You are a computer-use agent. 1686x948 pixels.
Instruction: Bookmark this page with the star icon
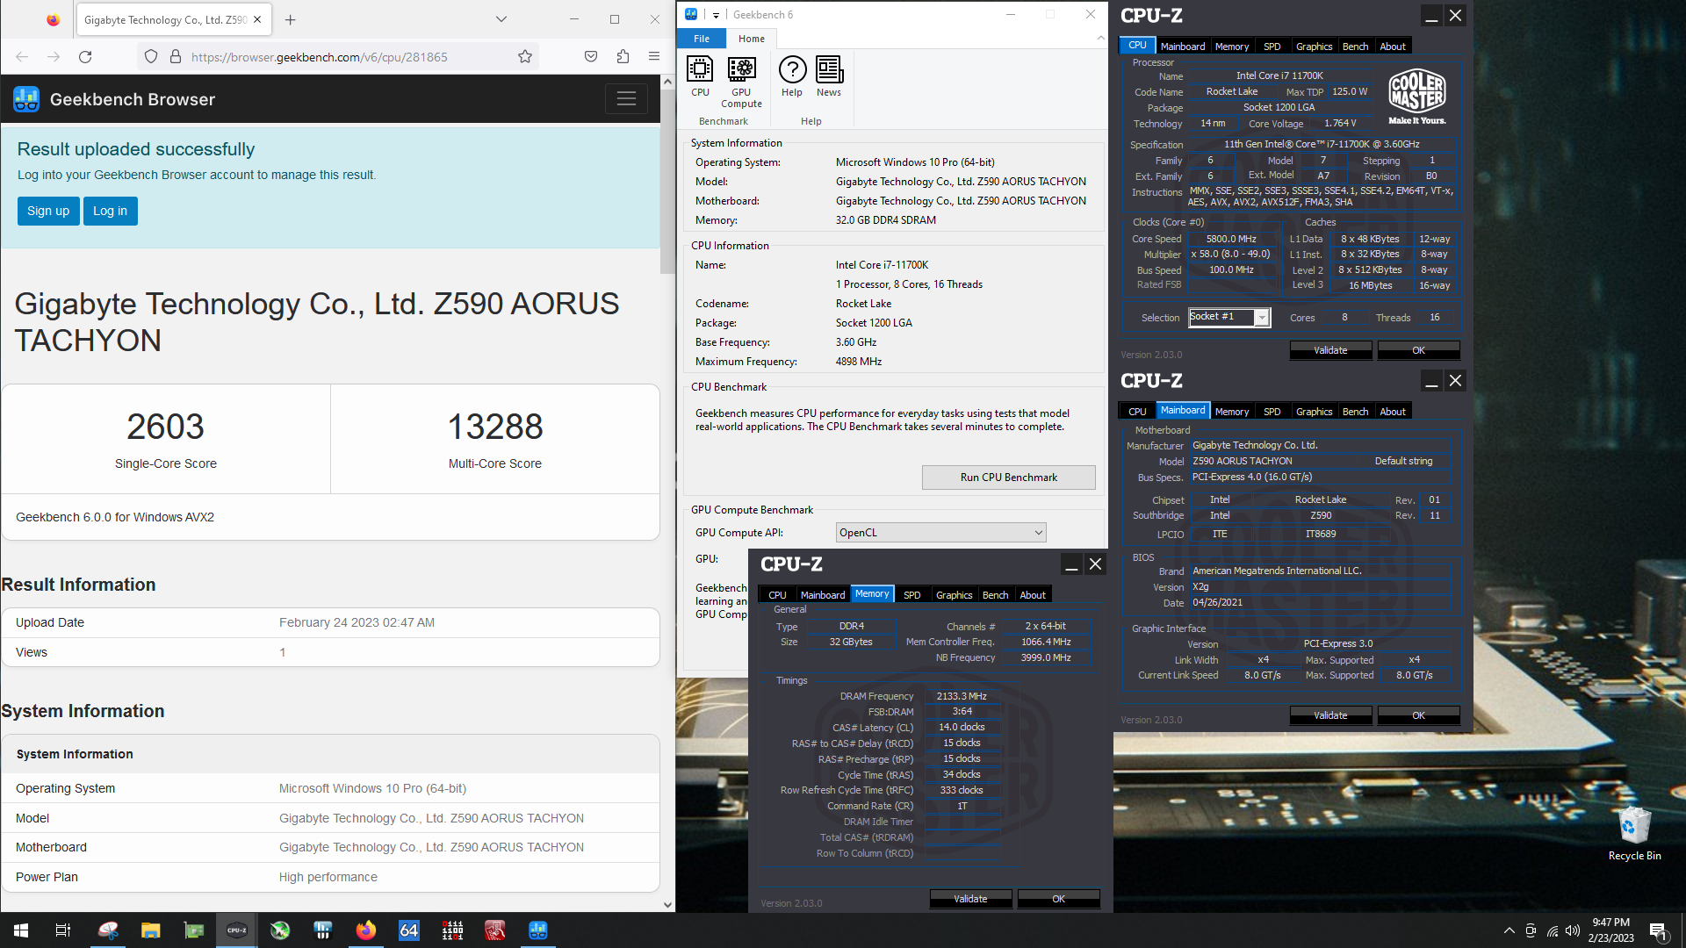525,57
